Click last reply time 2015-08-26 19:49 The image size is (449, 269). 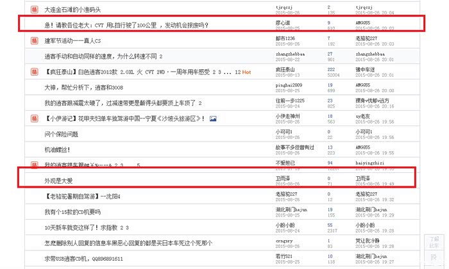[x=375, y=184]
